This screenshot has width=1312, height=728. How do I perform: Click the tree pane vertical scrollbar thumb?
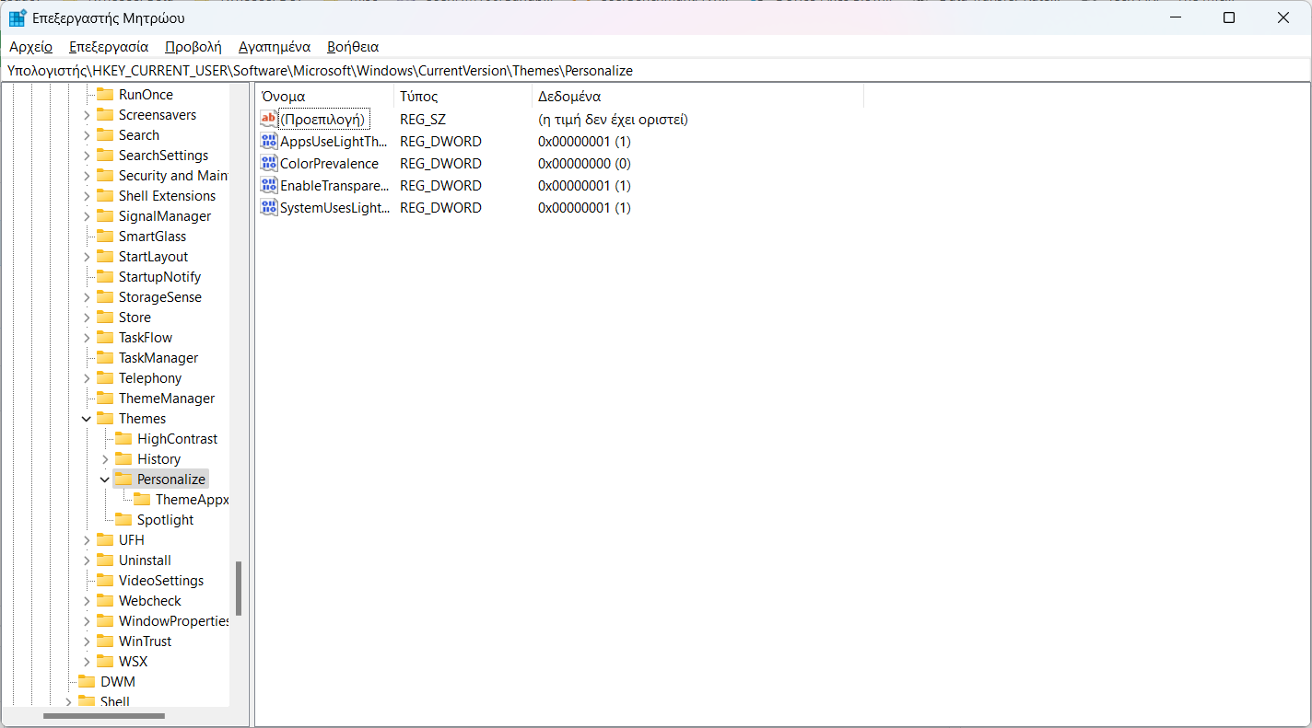(x=239, y=589)
